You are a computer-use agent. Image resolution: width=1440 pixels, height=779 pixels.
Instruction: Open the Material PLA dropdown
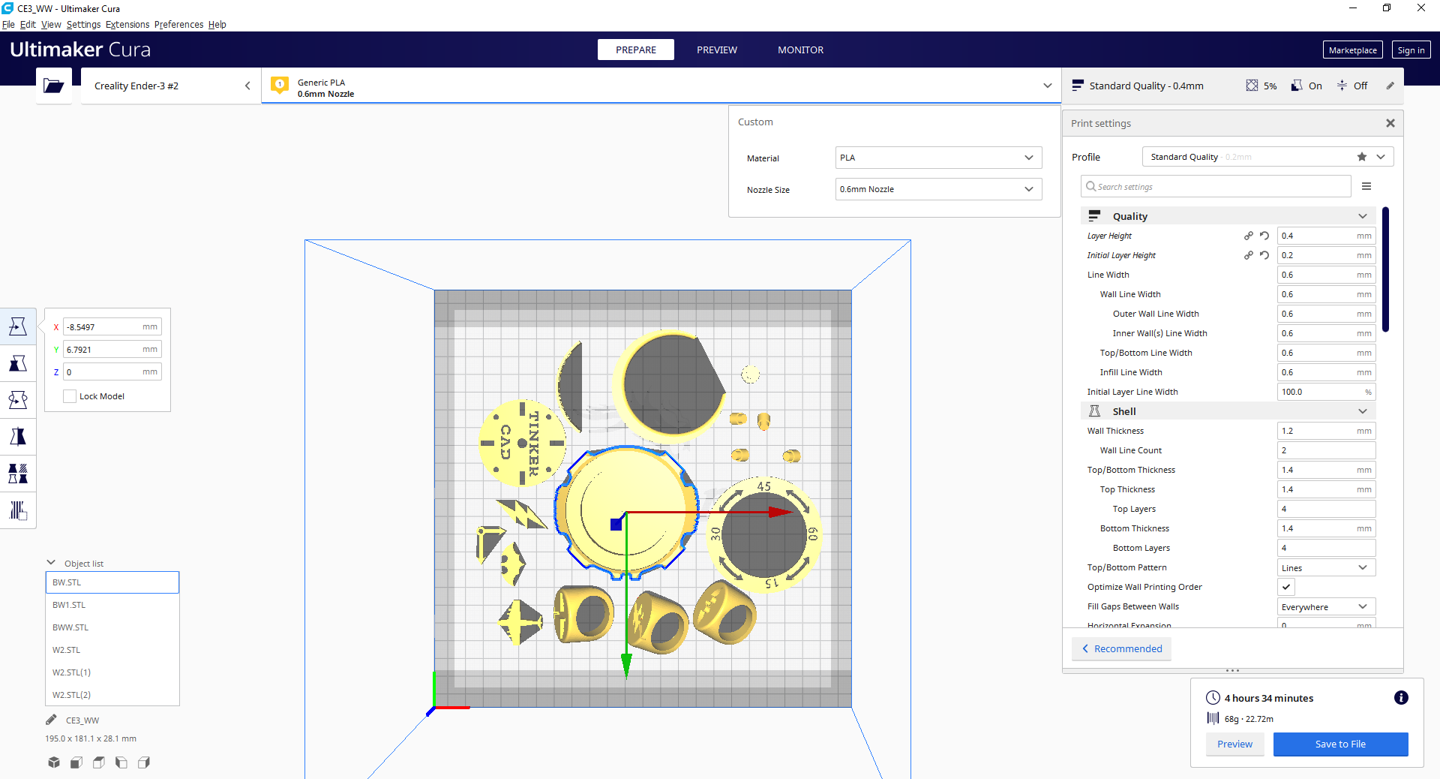click(938, 158)
